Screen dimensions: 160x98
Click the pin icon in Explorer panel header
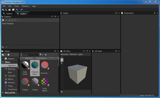coord(52,16)
